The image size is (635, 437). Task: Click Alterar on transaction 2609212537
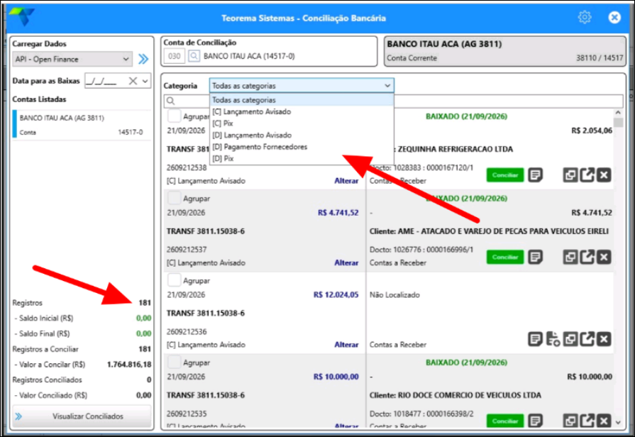click(x=346, y=263)
